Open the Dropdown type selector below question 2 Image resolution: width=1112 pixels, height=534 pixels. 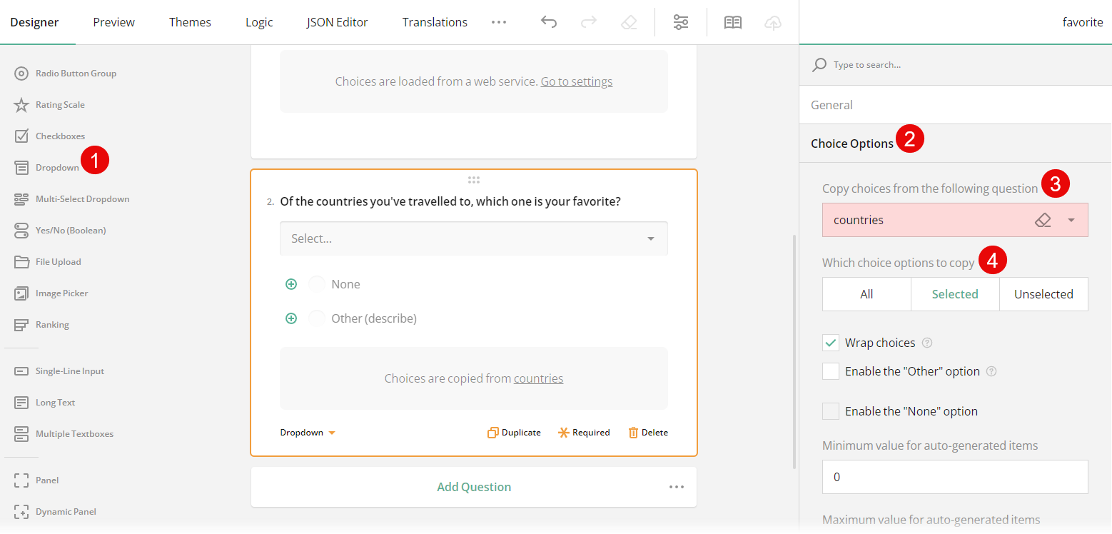(x=306, y=432)
